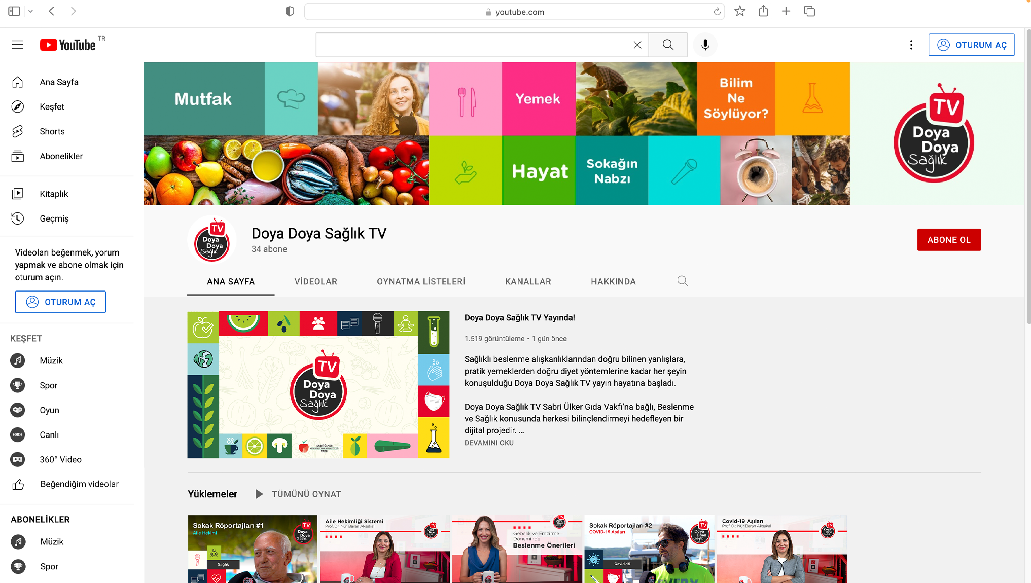Click the browser share icon

(763, 11)
